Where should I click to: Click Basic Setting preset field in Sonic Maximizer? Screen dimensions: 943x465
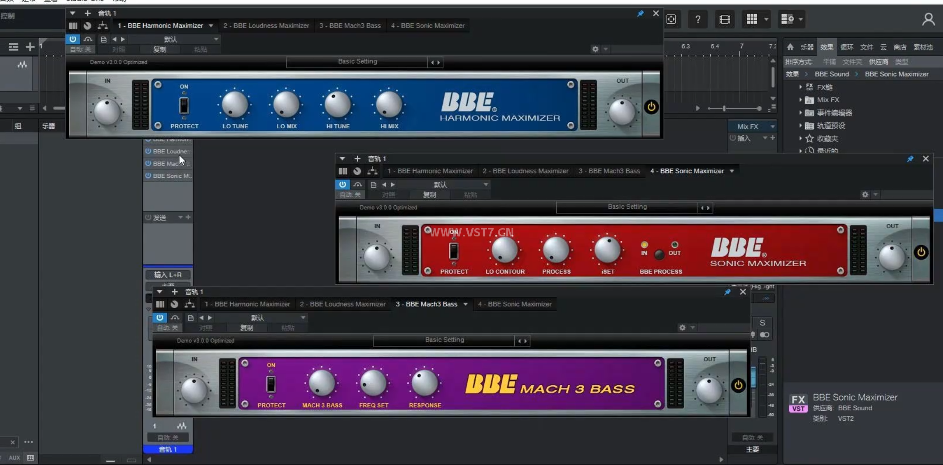point(627,207)
